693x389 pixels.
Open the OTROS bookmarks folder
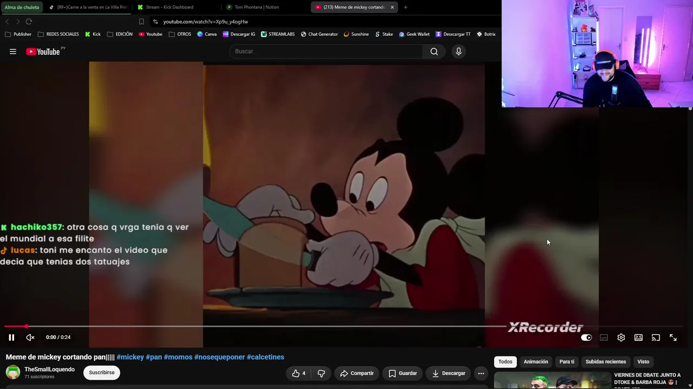180,34
